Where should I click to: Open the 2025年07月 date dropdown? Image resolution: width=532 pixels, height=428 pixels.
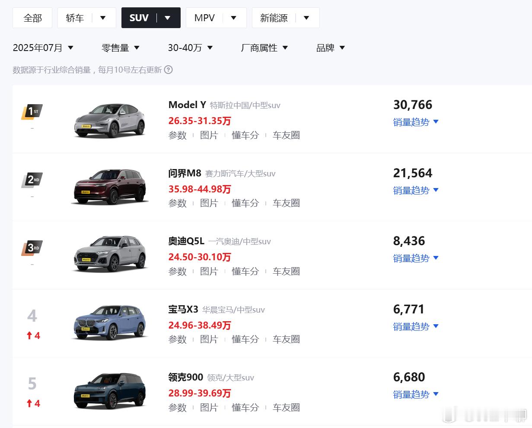(x=43, y=48)
